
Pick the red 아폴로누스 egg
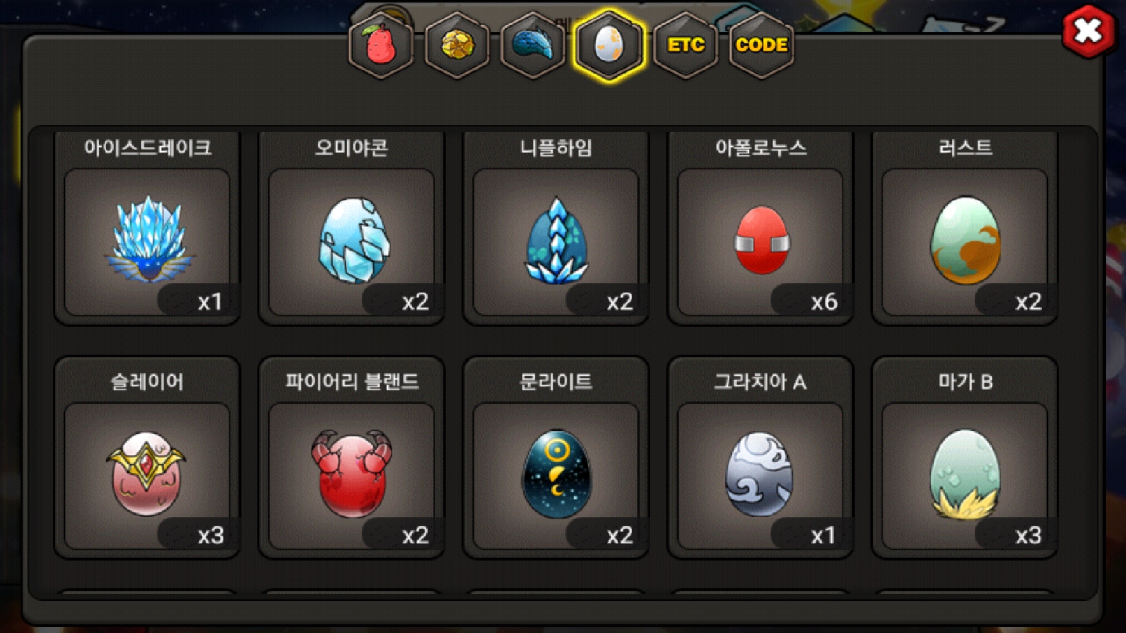point(761,241)
